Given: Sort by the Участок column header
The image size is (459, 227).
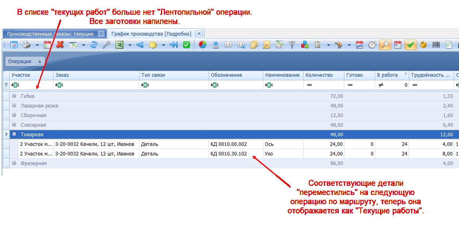Looking at the screenshot, I should click(x=31, y=75).
